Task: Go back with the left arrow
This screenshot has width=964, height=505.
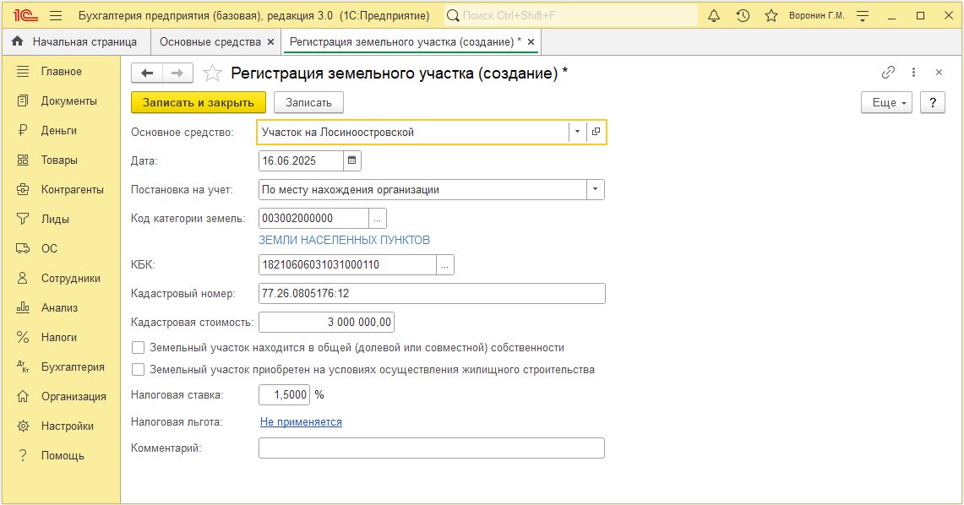Action: coord(147,73)
